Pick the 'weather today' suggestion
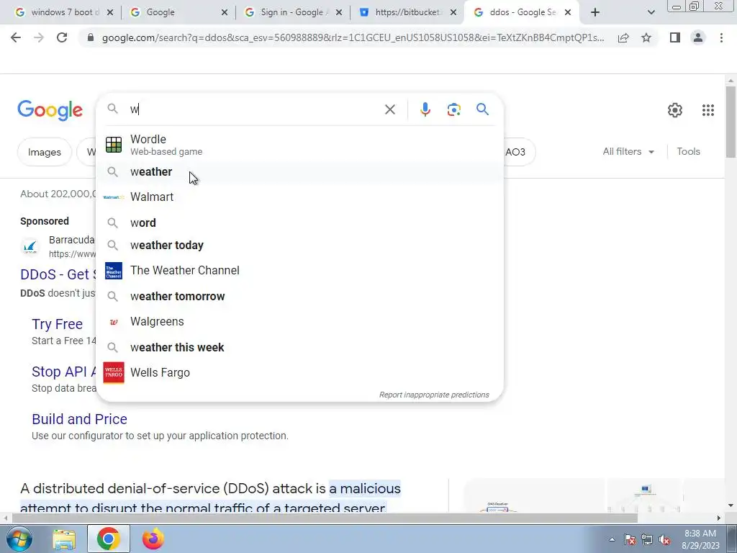 click(299, 245)
